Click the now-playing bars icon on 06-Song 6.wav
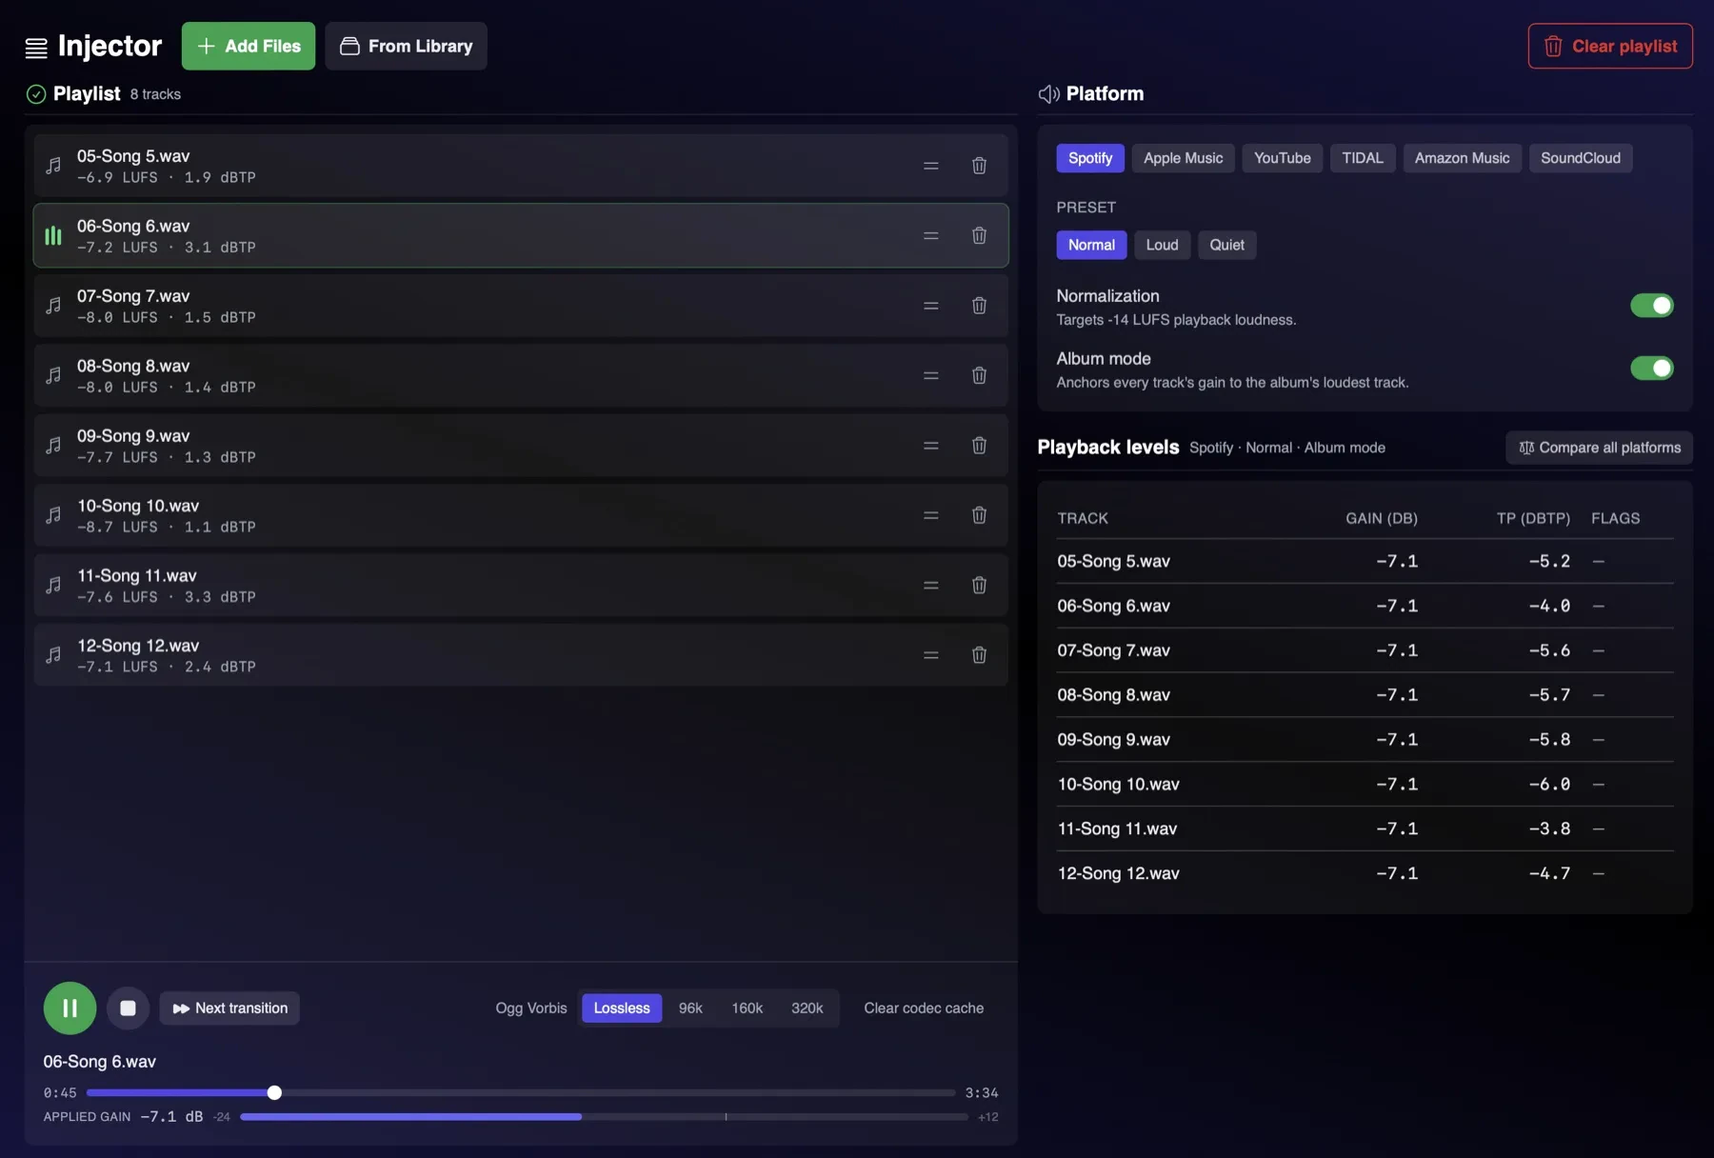1714x1158 pixels. click(x=53, y=235)
